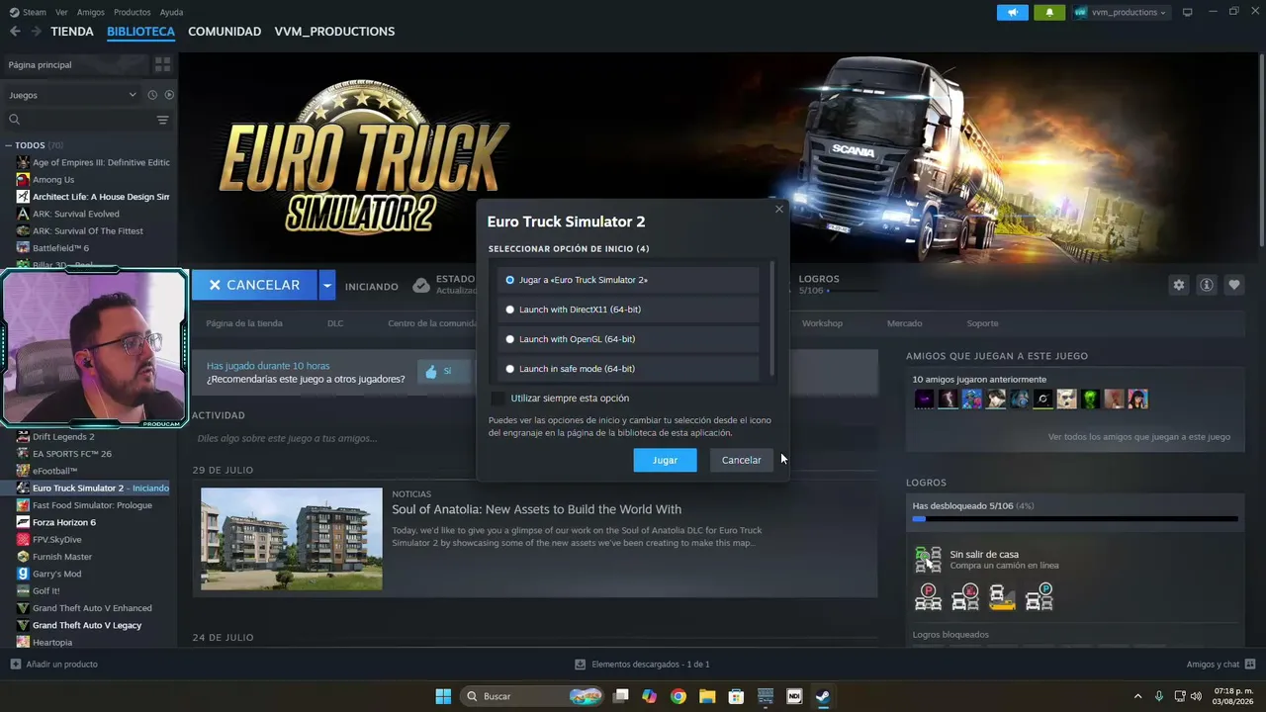Open Task View on the taskbar
This screenshot has width=1266, height=712.
tap(620, 696)
